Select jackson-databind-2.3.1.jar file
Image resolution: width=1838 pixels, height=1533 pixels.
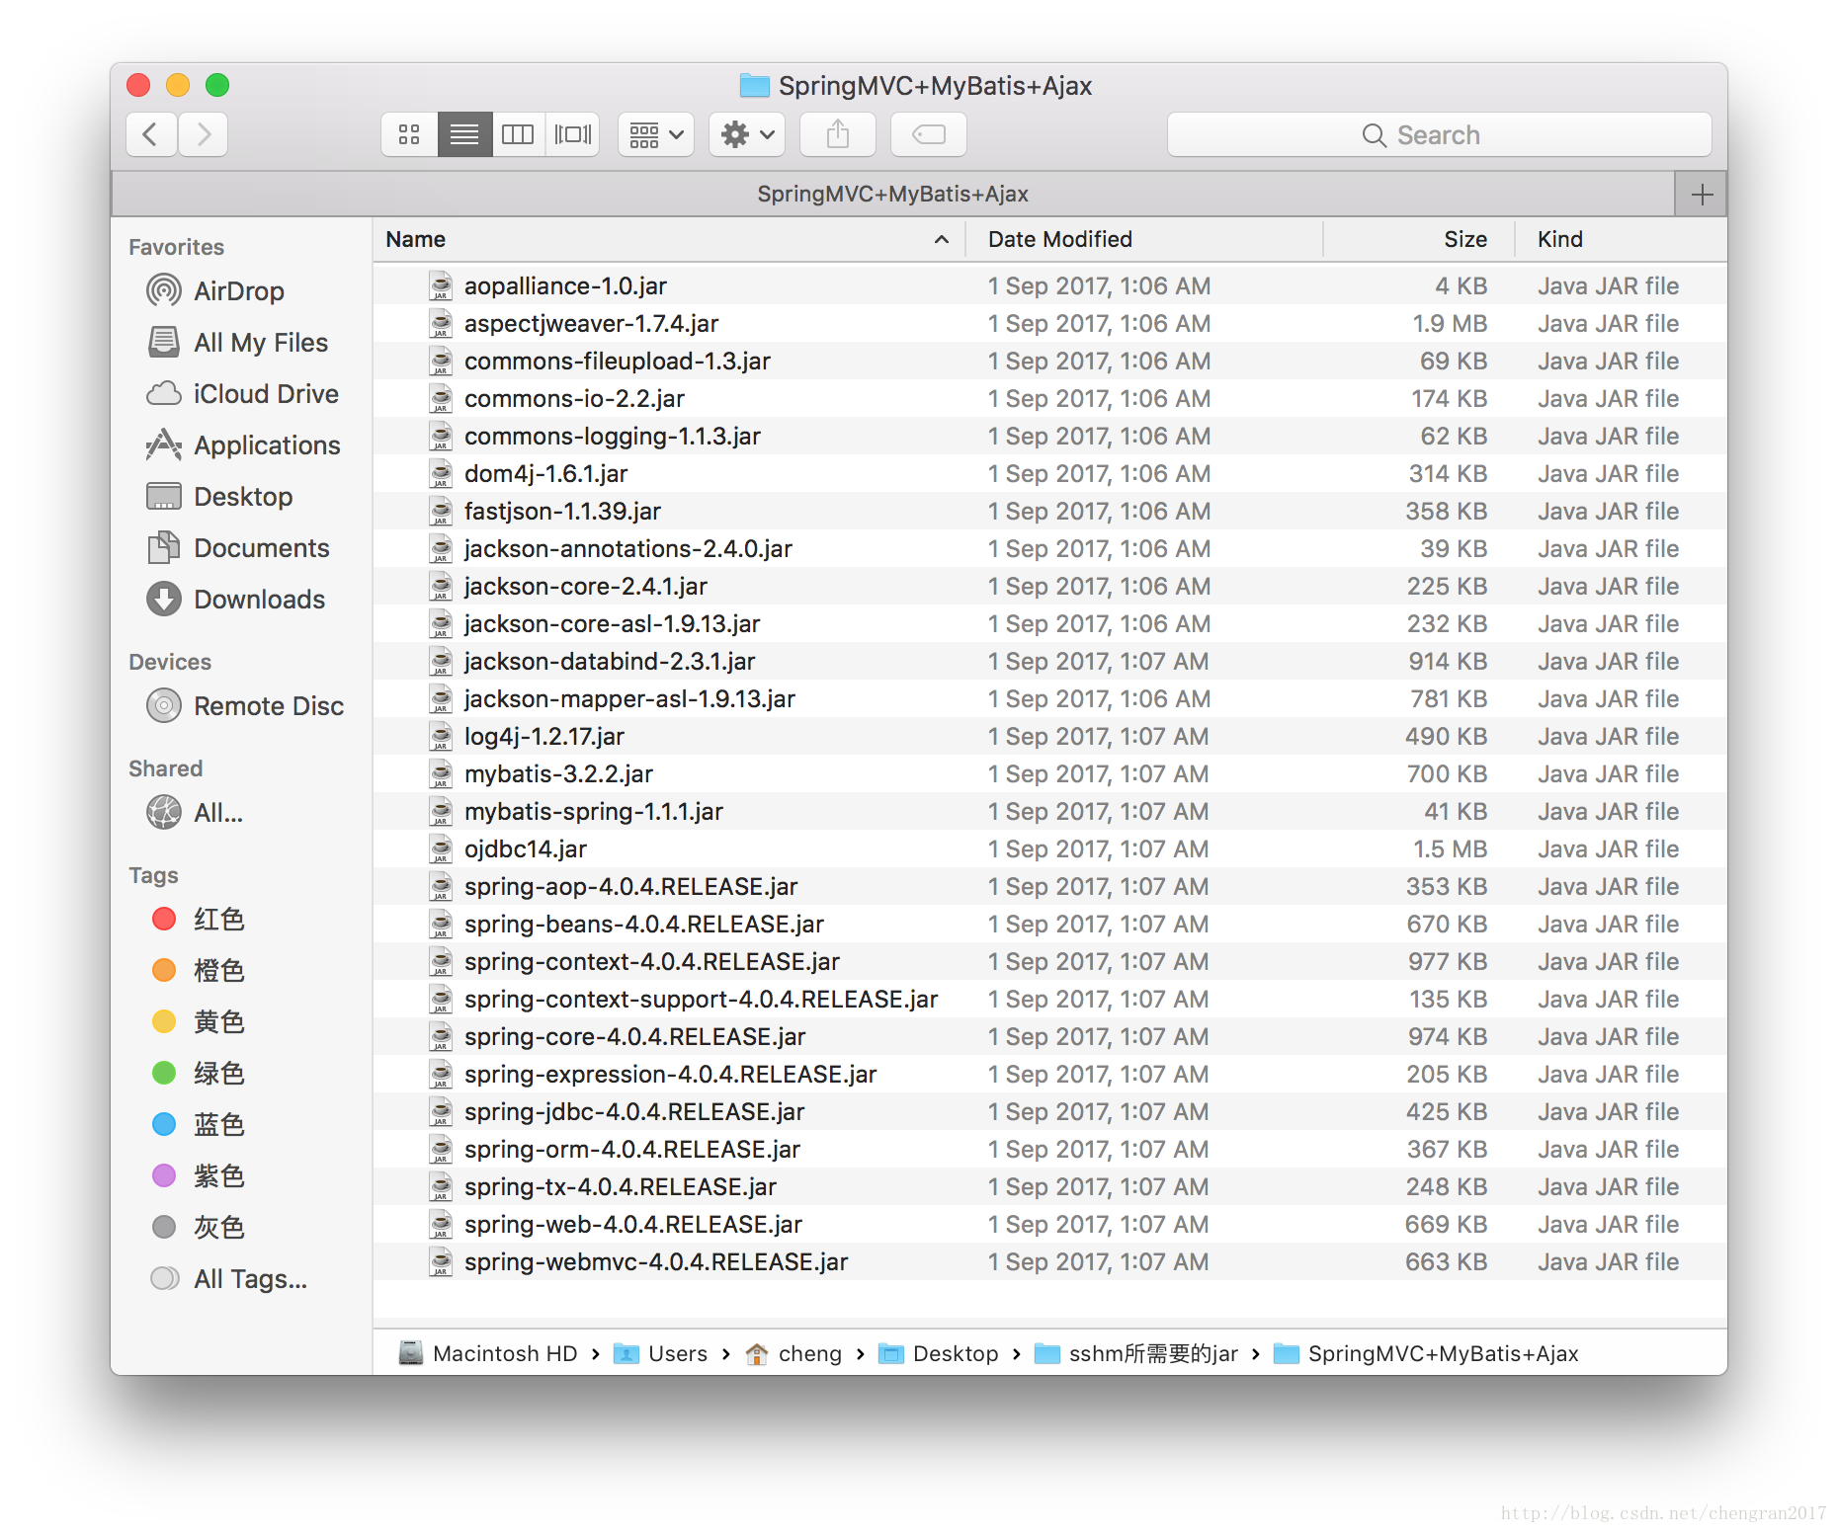[x=1049, y=661]
